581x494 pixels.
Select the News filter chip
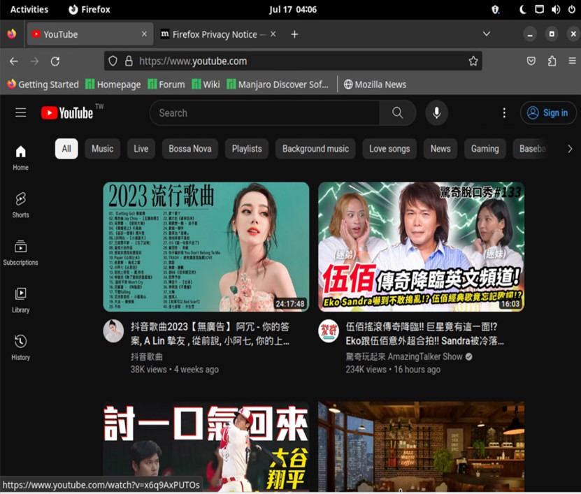pos(440,149)
